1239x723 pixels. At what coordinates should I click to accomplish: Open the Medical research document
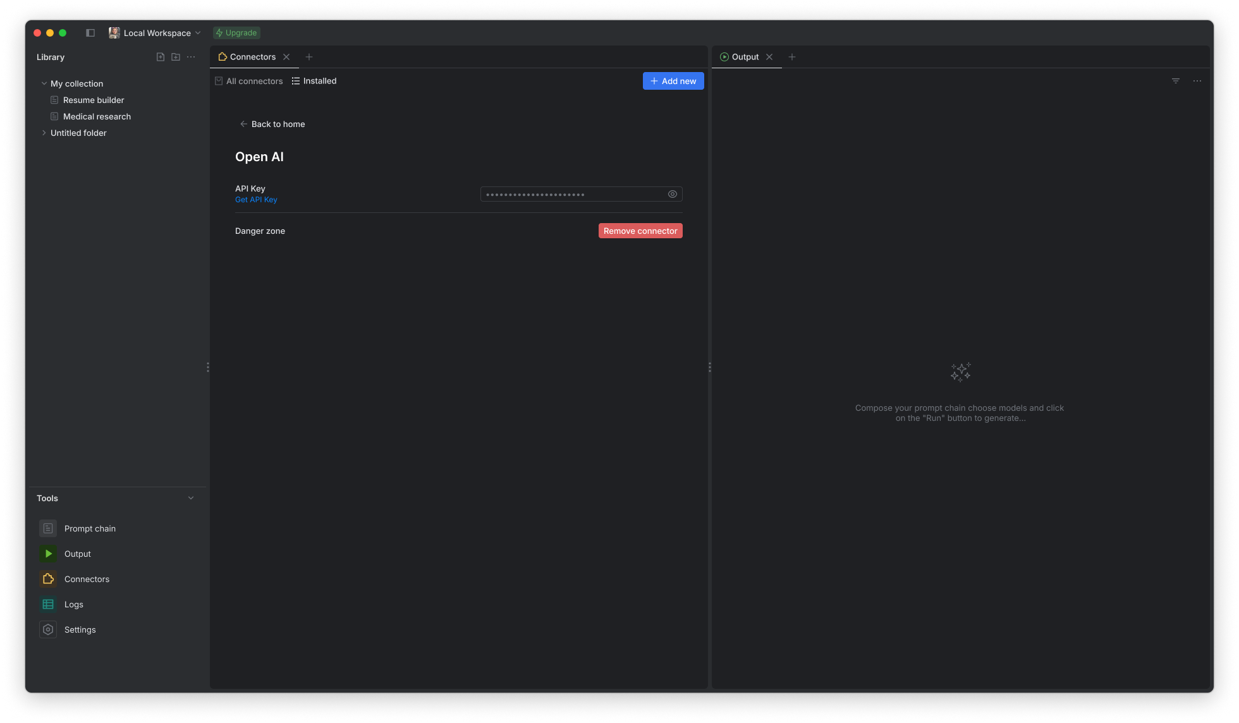pyautogui.click(x=97, y=116)
